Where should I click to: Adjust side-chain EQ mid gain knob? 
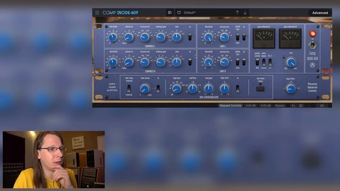[x=209, y=89]
